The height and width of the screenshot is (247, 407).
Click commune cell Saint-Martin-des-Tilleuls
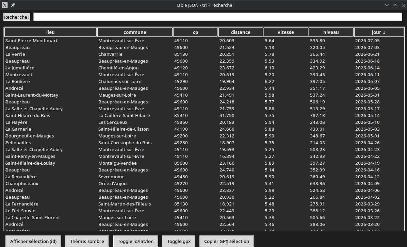[125, 204]
